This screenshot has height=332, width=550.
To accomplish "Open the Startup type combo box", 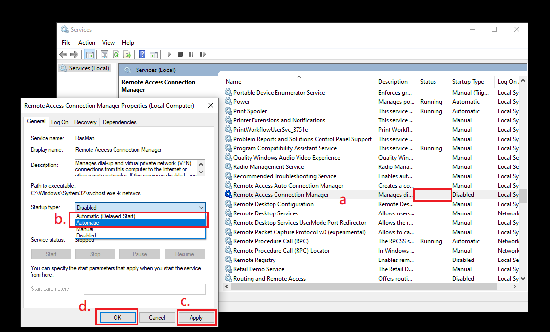I will 140,208.
